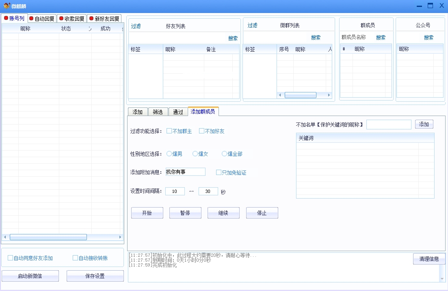
Task: Switch to the 筛选 tab
Action: click(x=158, y=112)
